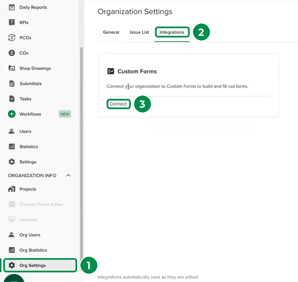This screenshot has width=298, height=282.
Task: Click the COs dollar coin icon
Action: (12, 53)
